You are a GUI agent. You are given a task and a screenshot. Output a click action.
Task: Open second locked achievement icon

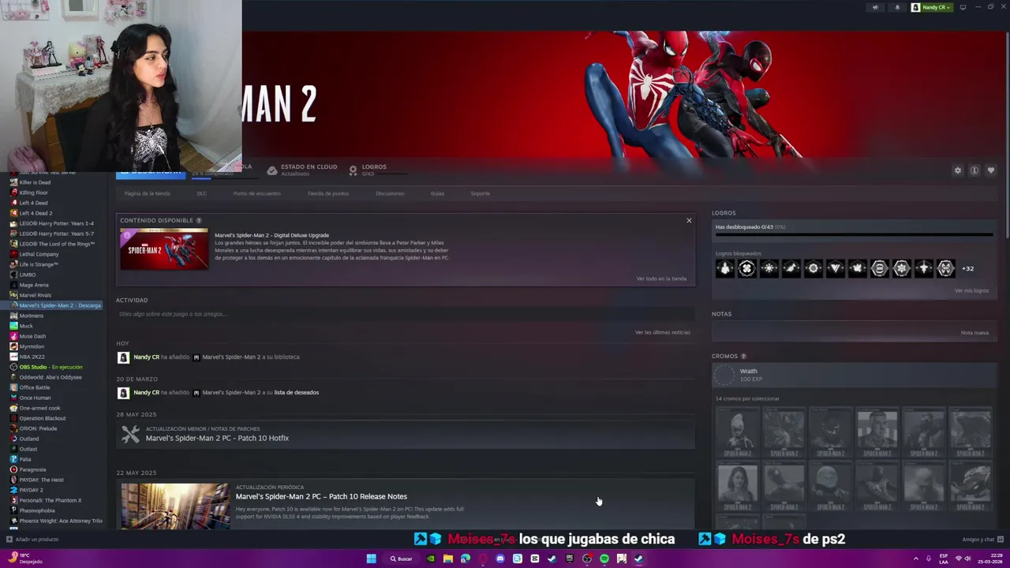tap(747, 268)
